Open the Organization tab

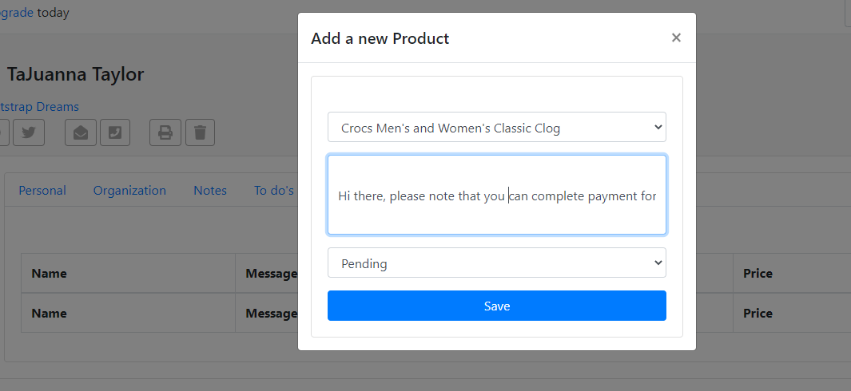[129, 191]
